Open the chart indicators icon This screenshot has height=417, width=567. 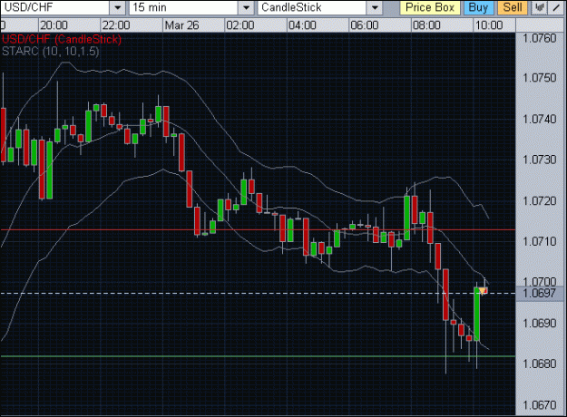click(x=539, y=7)
